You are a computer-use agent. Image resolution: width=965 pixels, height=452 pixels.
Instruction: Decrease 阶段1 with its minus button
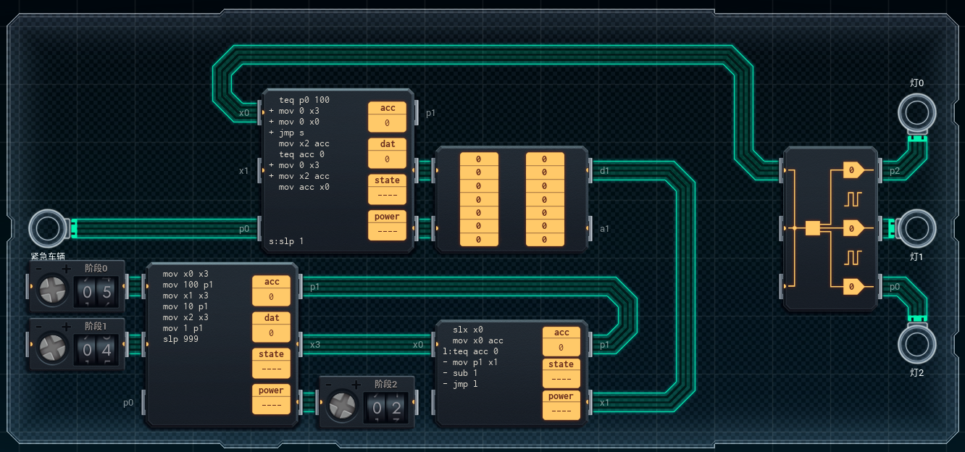(x=38, y=327)
